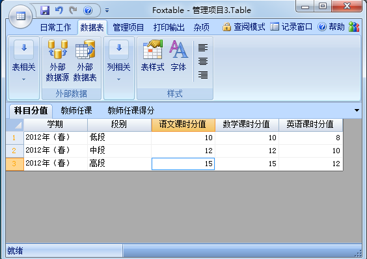Click the 中段 cell
Screen dimensions: 367x259
pyautogui.click(x=119, y=151)
